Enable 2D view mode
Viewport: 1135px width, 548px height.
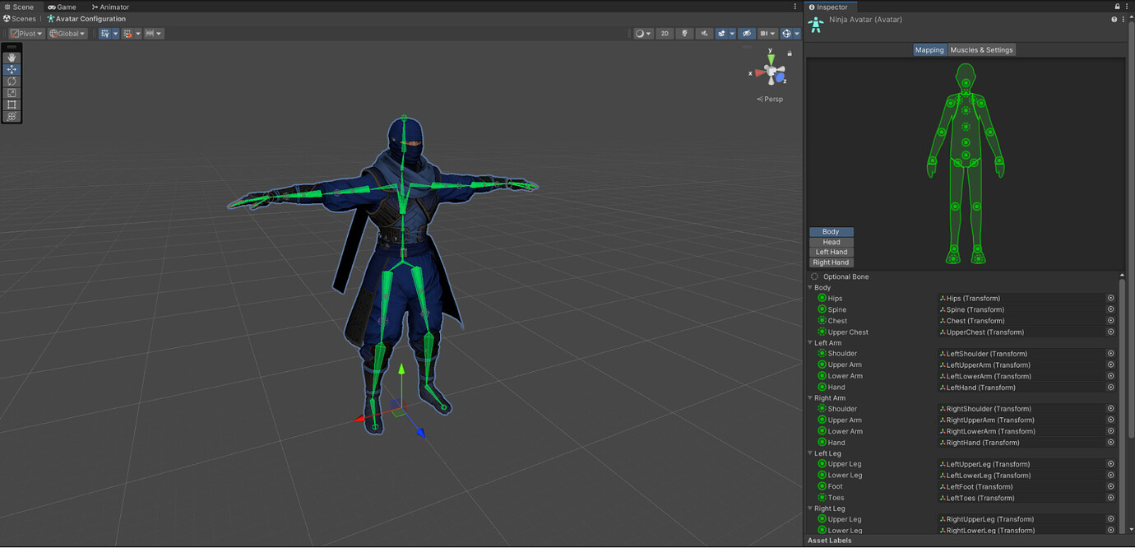[x=665, y=33]
